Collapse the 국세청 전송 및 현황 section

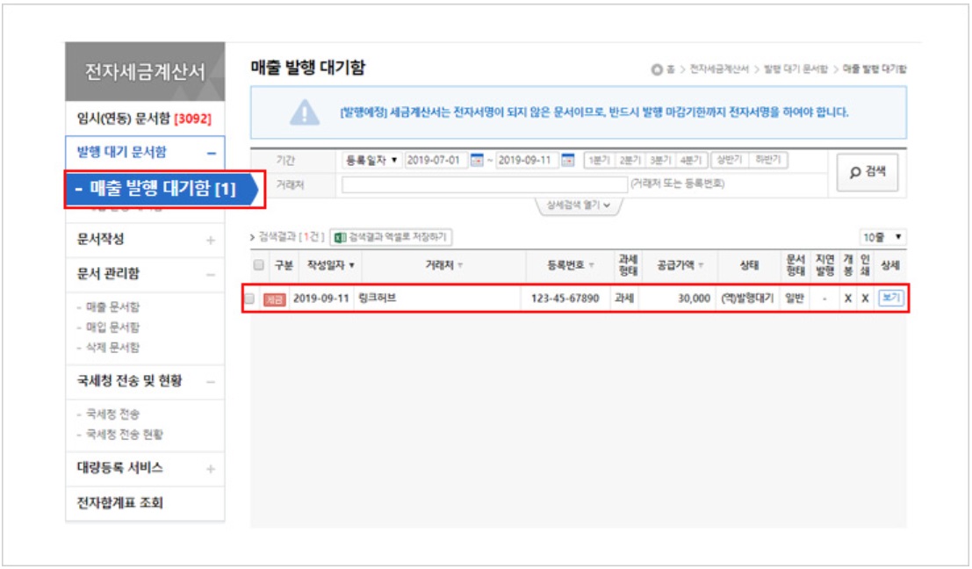pyautogui.click(x=211, y=381)
